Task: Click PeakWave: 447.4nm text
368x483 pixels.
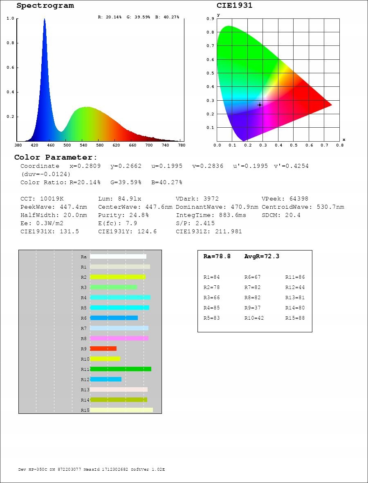Action: tap(54, 207)
